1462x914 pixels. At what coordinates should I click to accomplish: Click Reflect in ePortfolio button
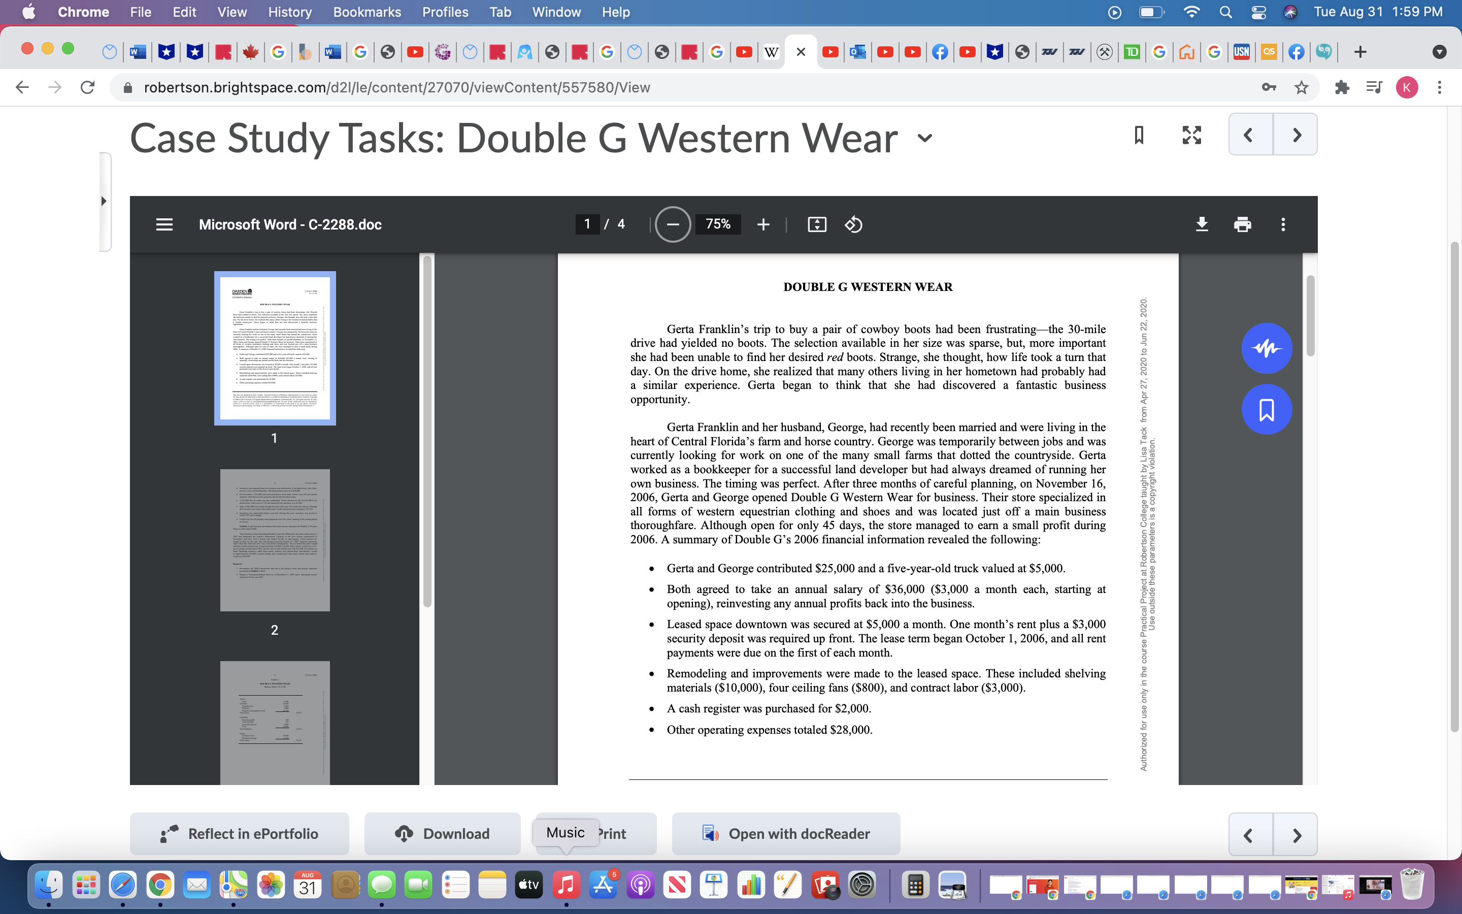[x=239, y=834]
